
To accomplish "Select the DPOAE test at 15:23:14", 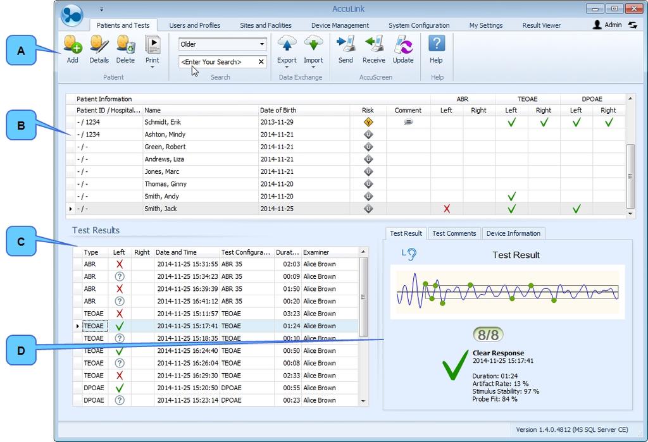I will pyautogui.click(x=216, y=400).
